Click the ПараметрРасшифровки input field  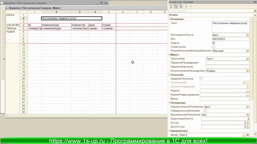(228, 63)
